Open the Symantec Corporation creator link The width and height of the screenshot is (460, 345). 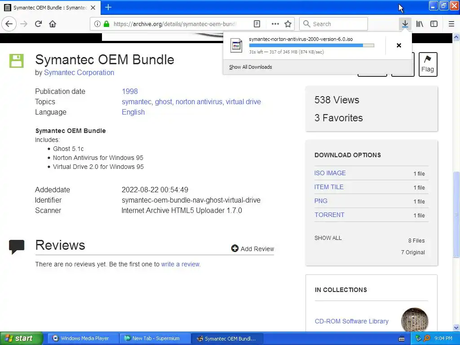pyautogui.click(x=79, y=72)
